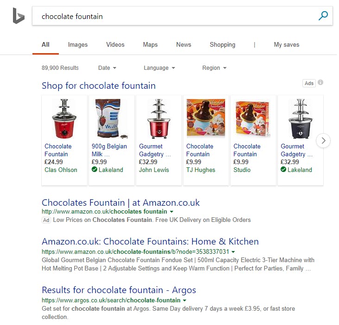This screenshot has height=325, width=339.
Task: Click the Bing logo icon
Action: point(19,16)
